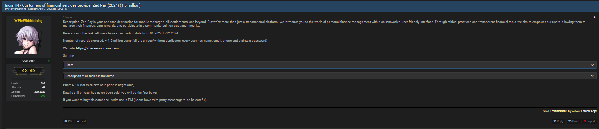Viewport: 599px width, 129px height.
Task: Open the zbazaarsolutions.com website link
Action: 97,48
